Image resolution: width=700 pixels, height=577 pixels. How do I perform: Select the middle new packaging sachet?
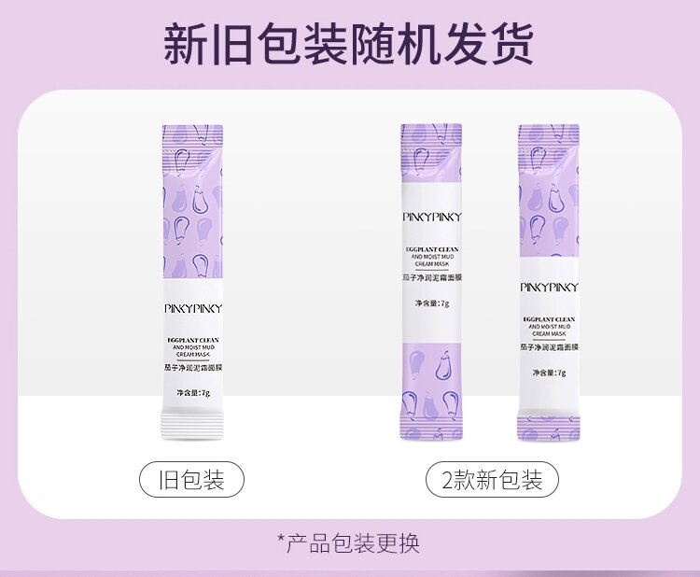[x=431, y=281]
